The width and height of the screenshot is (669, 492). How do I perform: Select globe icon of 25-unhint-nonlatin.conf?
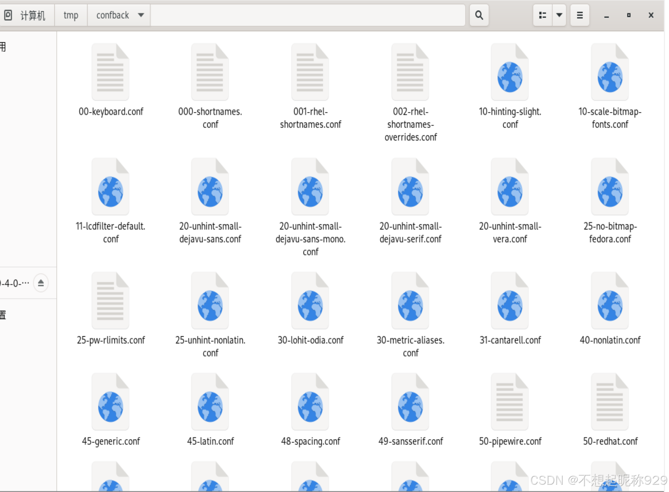pyautogui.click(x=210, y=301)
